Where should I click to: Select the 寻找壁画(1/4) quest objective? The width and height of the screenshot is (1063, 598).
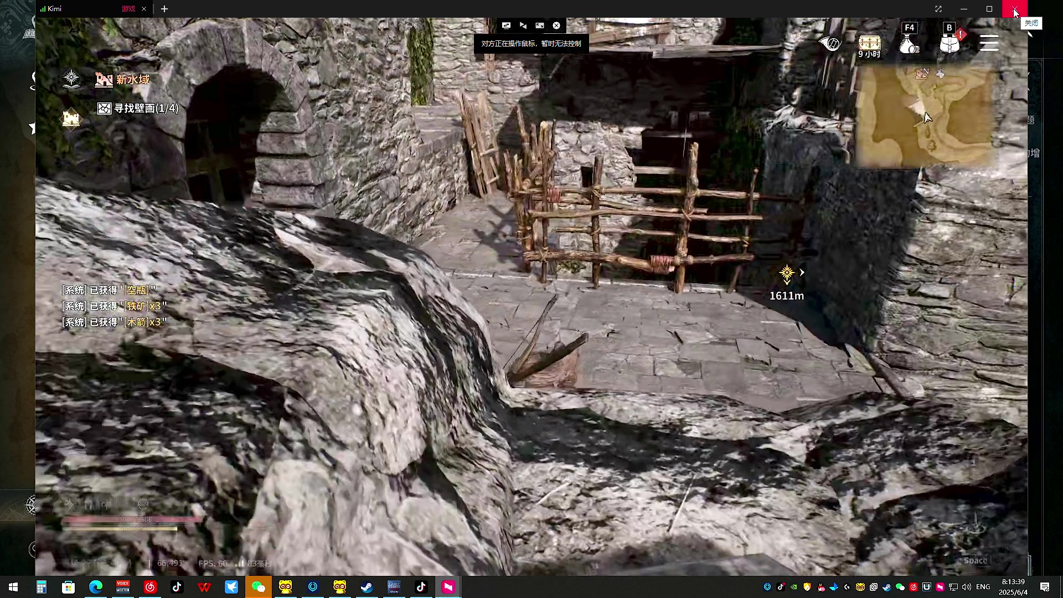[147, 109]
